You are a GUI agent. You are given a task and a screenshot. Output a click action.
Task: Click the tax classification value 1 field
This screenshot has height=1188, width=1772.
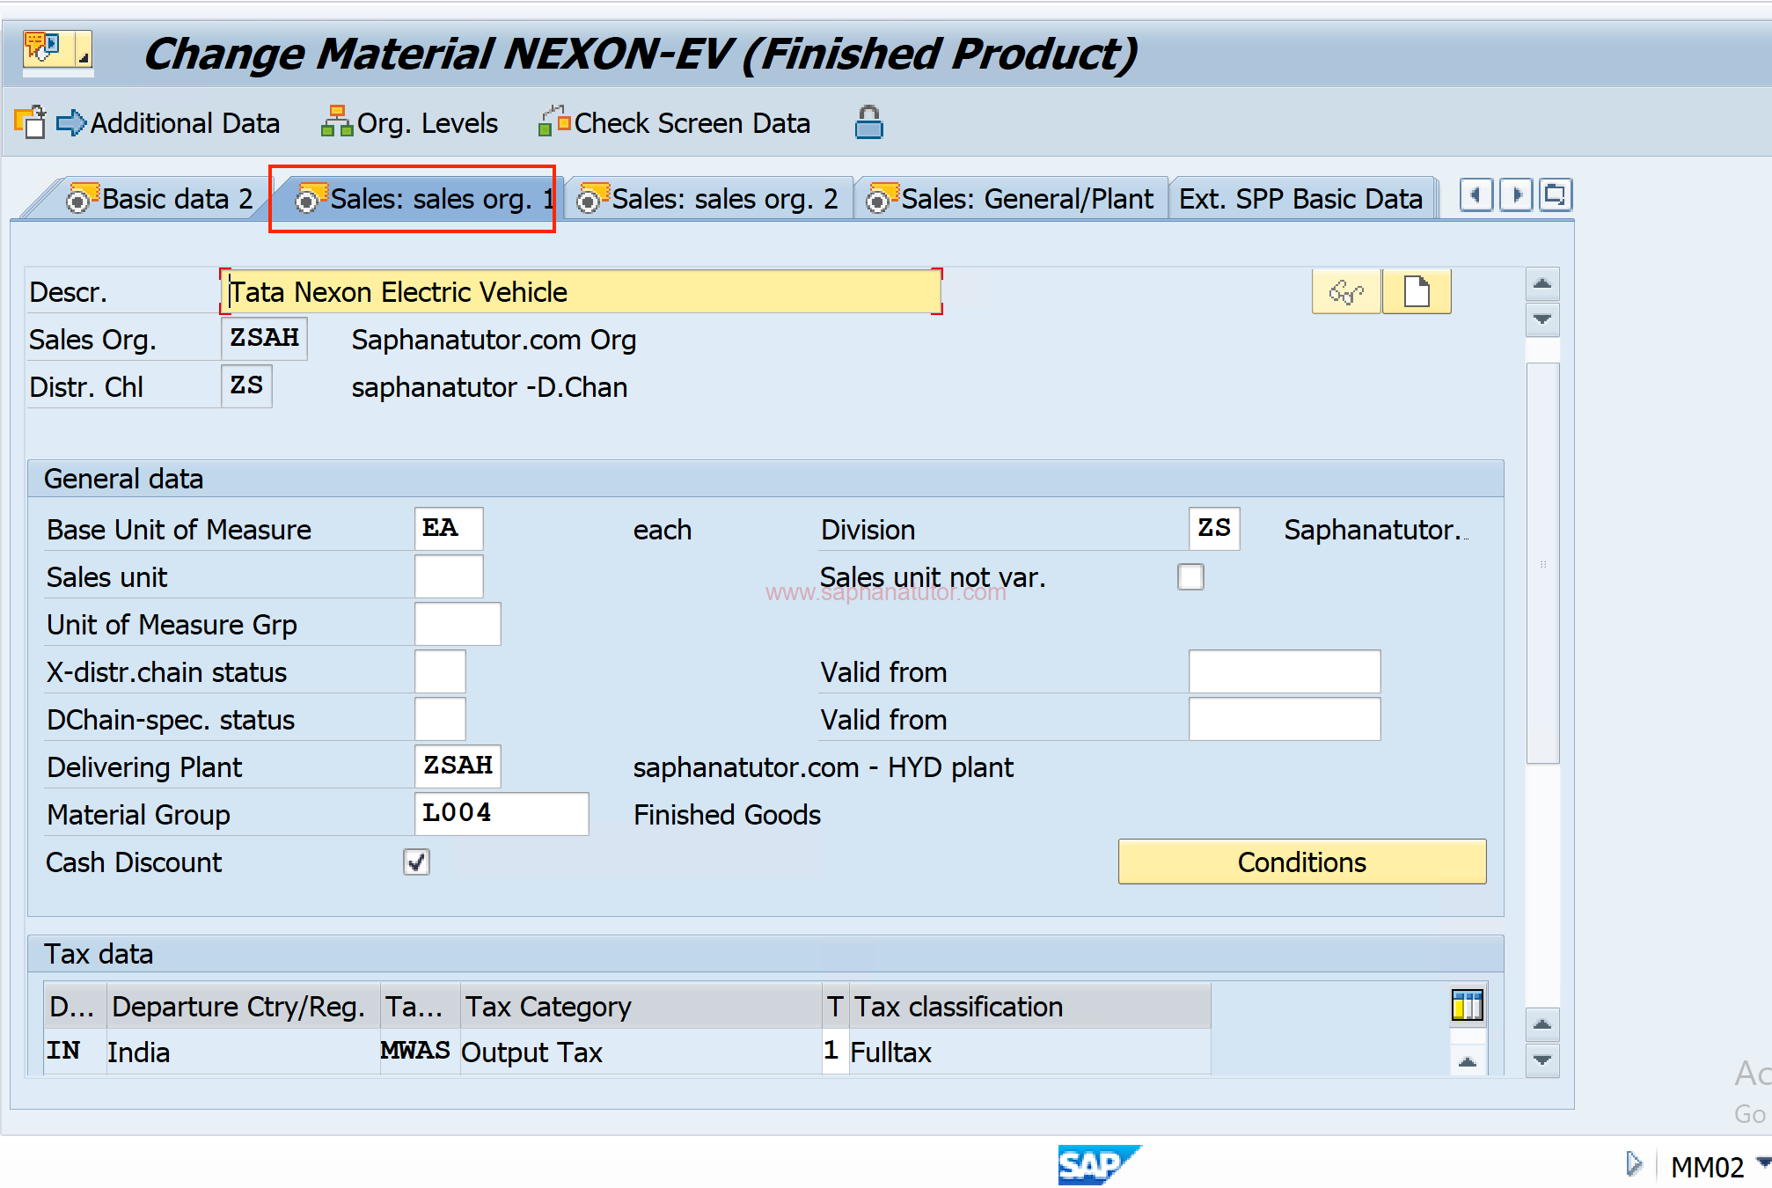(x=834, y=1052)
